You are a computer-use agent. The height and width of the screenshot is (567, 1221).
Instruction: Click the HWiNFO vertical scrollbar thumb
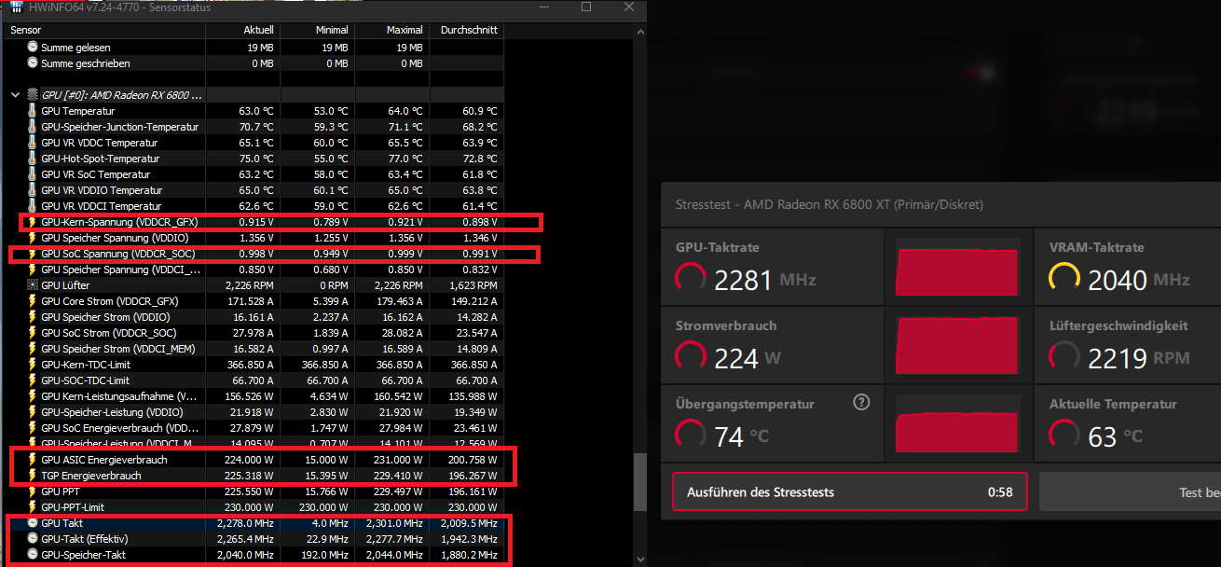click(638, 482)
